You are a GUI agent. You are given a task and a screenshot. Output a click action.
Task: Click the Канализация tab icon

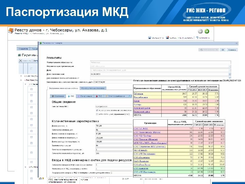(x=79, y=96)
